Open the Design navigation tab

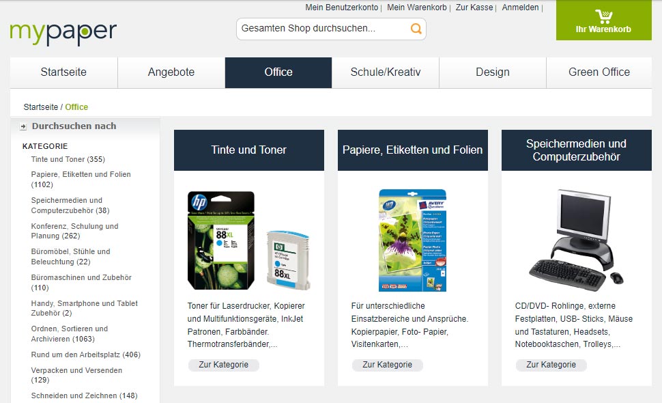[493, 72]
